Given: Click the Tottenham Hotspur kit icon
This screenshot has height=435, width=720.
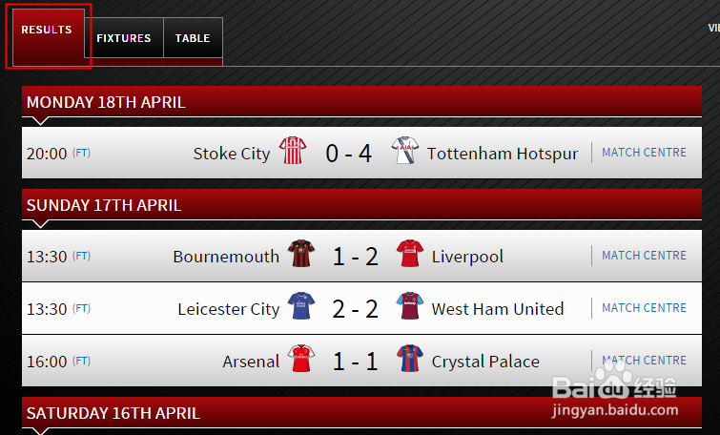Looking at the screenshot, I should click(x=407, y=152).
